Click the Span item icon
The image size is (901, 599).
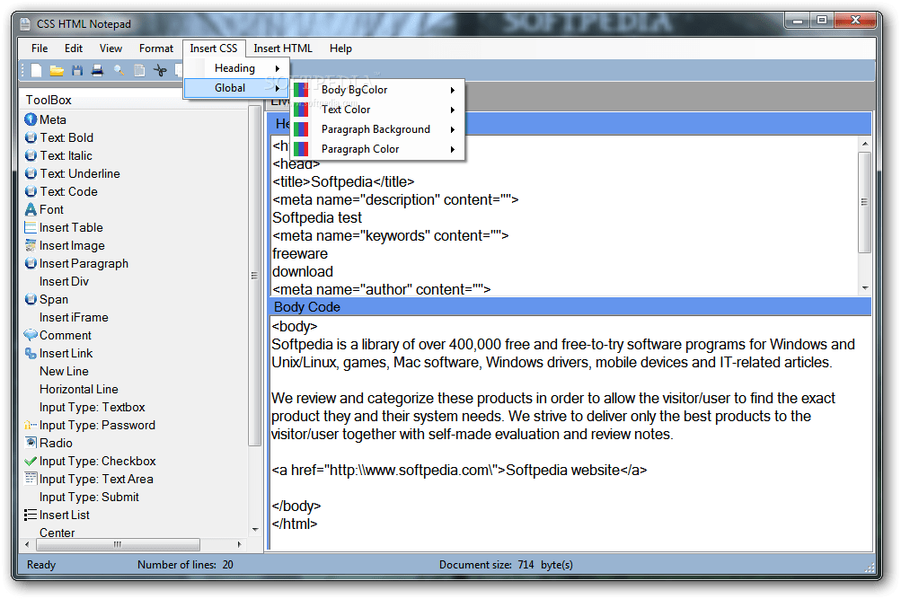tap(31, 299)
